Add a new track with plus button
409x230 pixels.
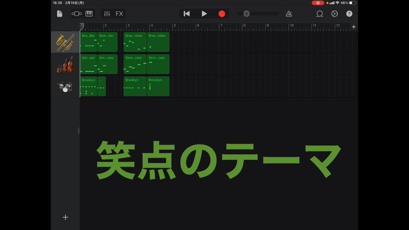pyautogui.click(x=66, y=217)
